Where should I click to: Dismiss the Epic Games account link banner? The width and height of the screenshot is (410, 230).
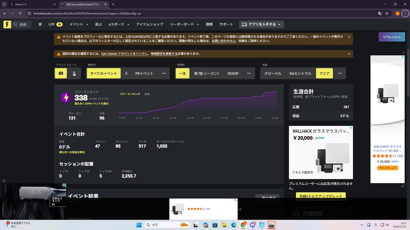click(349, 54)
